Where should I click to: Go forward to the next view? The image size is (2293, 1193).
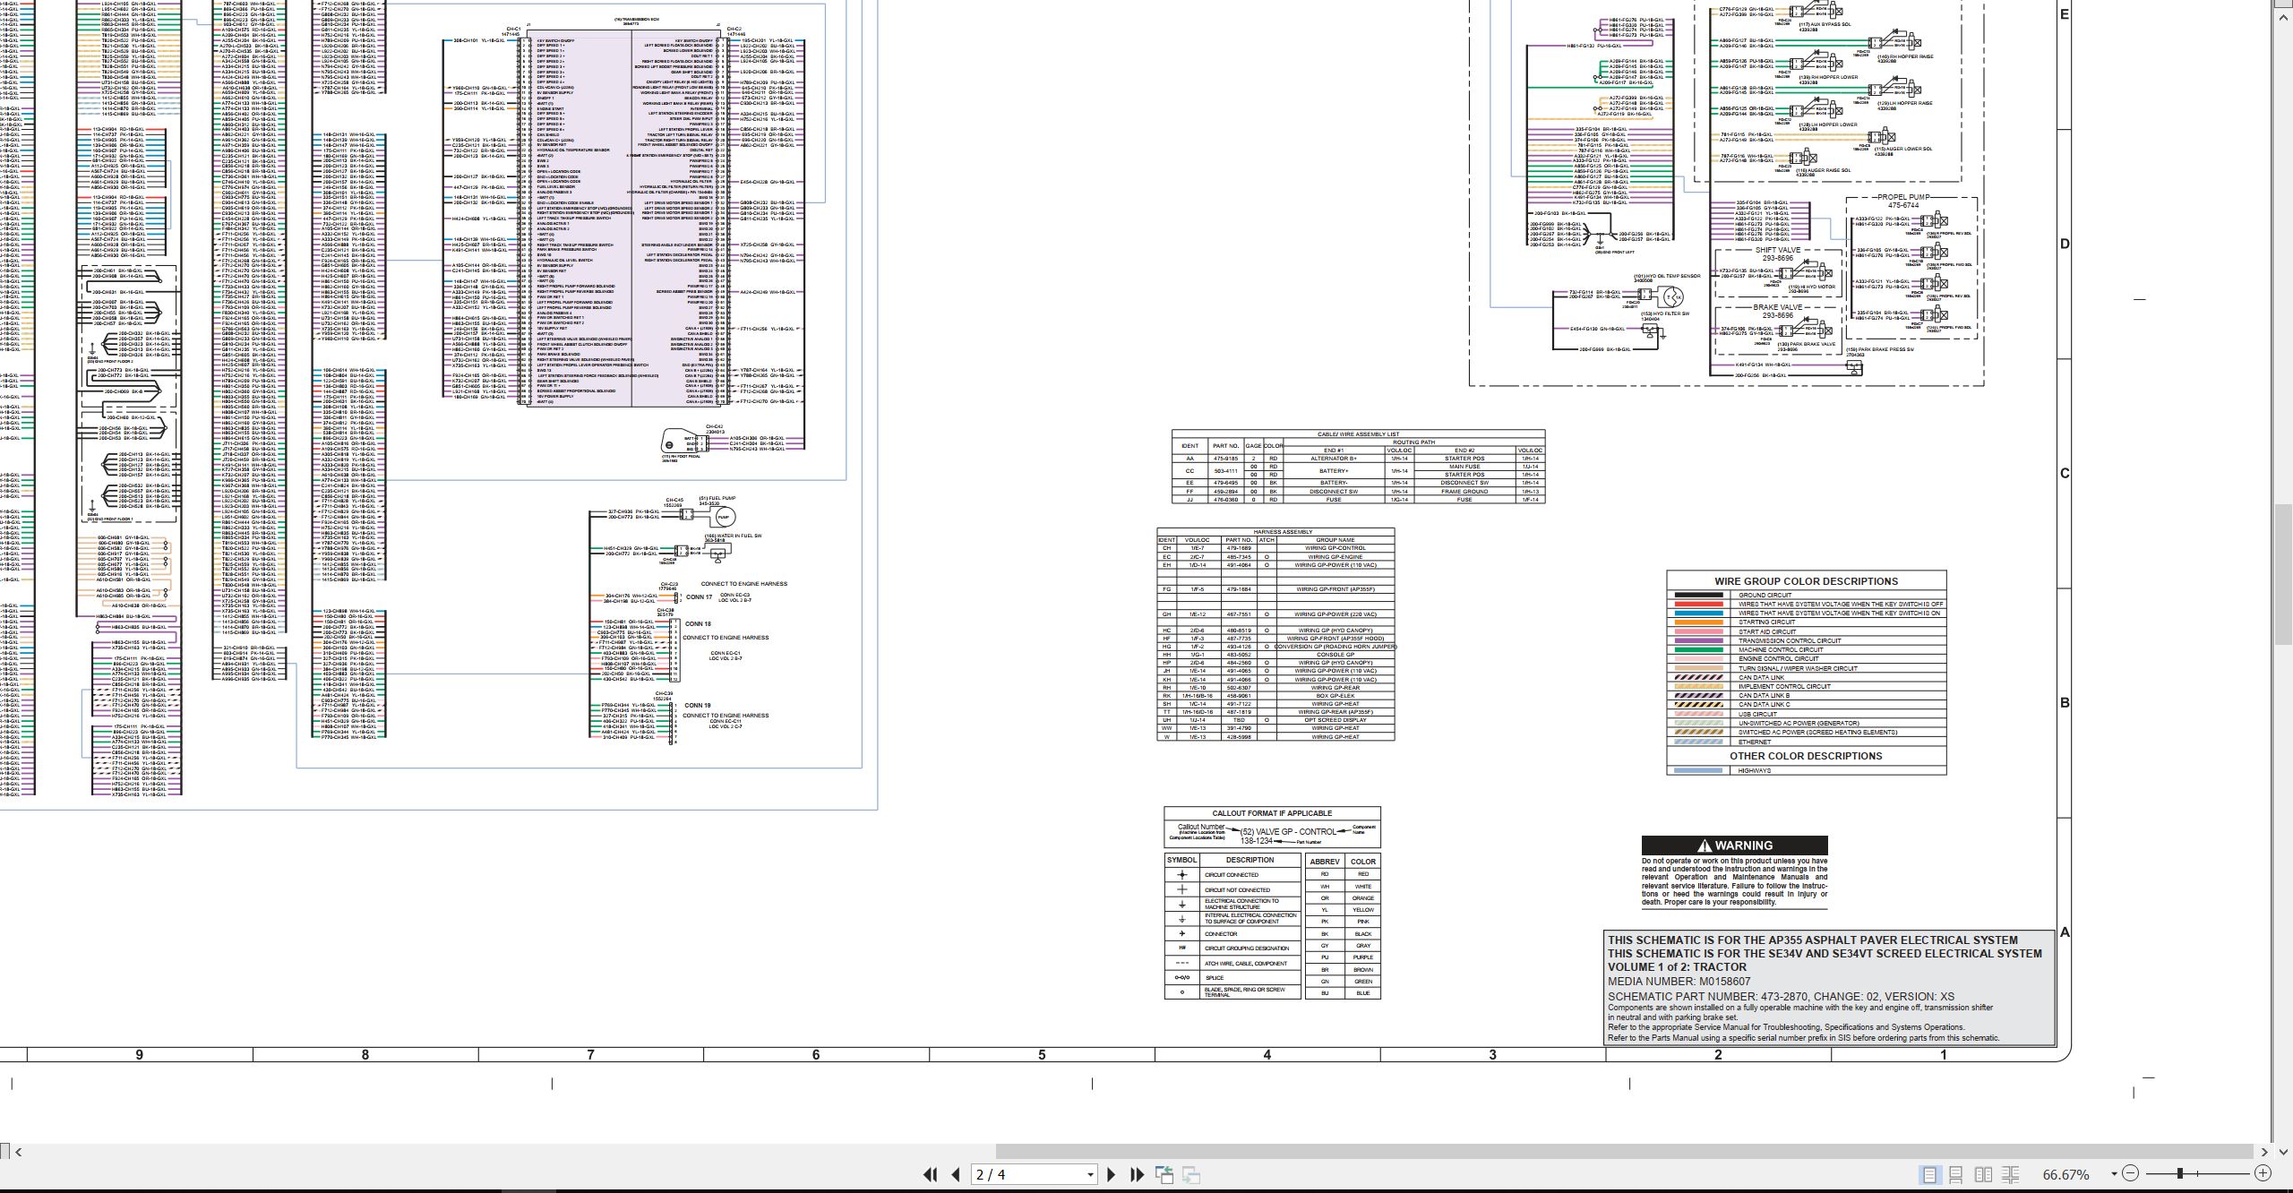[x=1191, y=1174]
